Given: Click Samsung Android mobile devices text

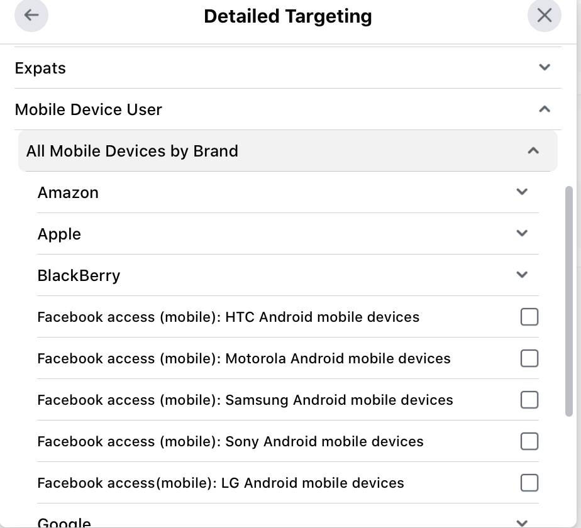Looking at the screenshot, I should coord(245,400).
